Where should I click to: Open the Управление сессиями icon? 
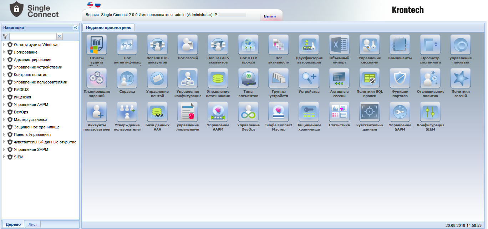[x=370, y=45]
